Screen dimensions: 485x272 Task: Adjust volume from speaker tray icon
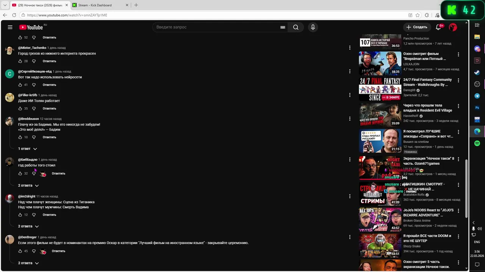pyautogui.click(x=480, y=229)
